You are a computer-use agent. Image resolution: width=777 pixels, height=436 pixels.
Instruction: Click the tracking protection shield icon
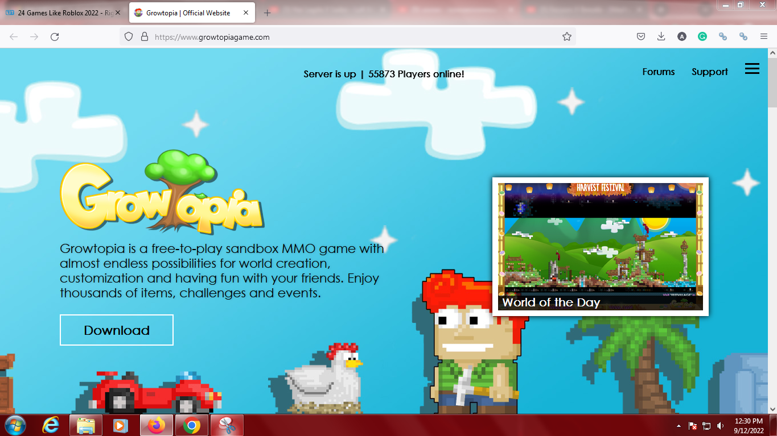[x=129, y=36]
